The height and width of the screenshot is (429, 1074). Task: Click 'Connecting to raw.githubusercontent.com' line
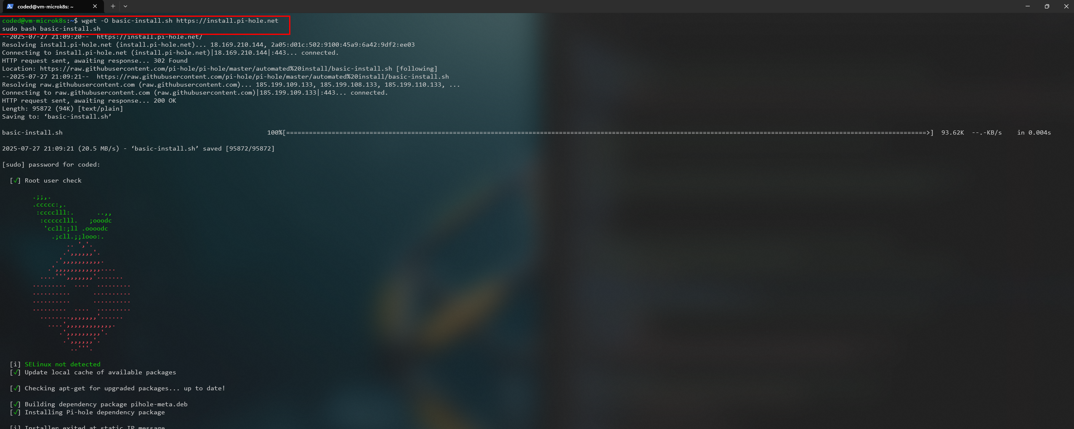point(195,93)
